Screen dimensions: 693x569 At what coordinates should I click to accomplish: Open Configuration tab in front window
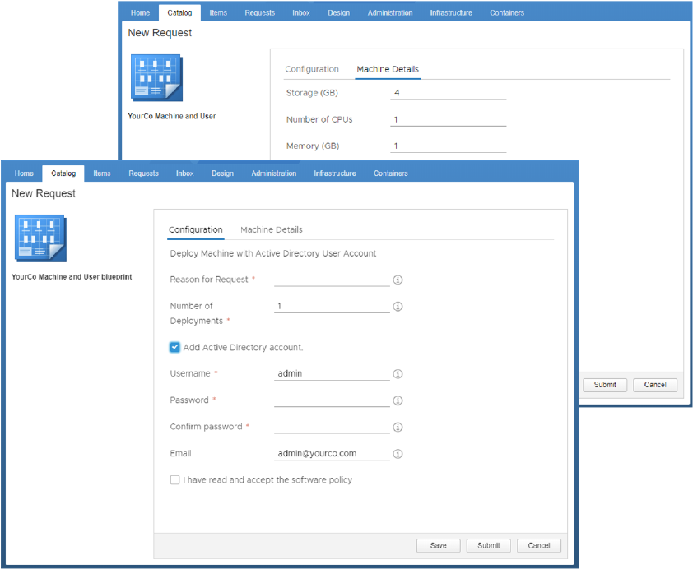195,229
